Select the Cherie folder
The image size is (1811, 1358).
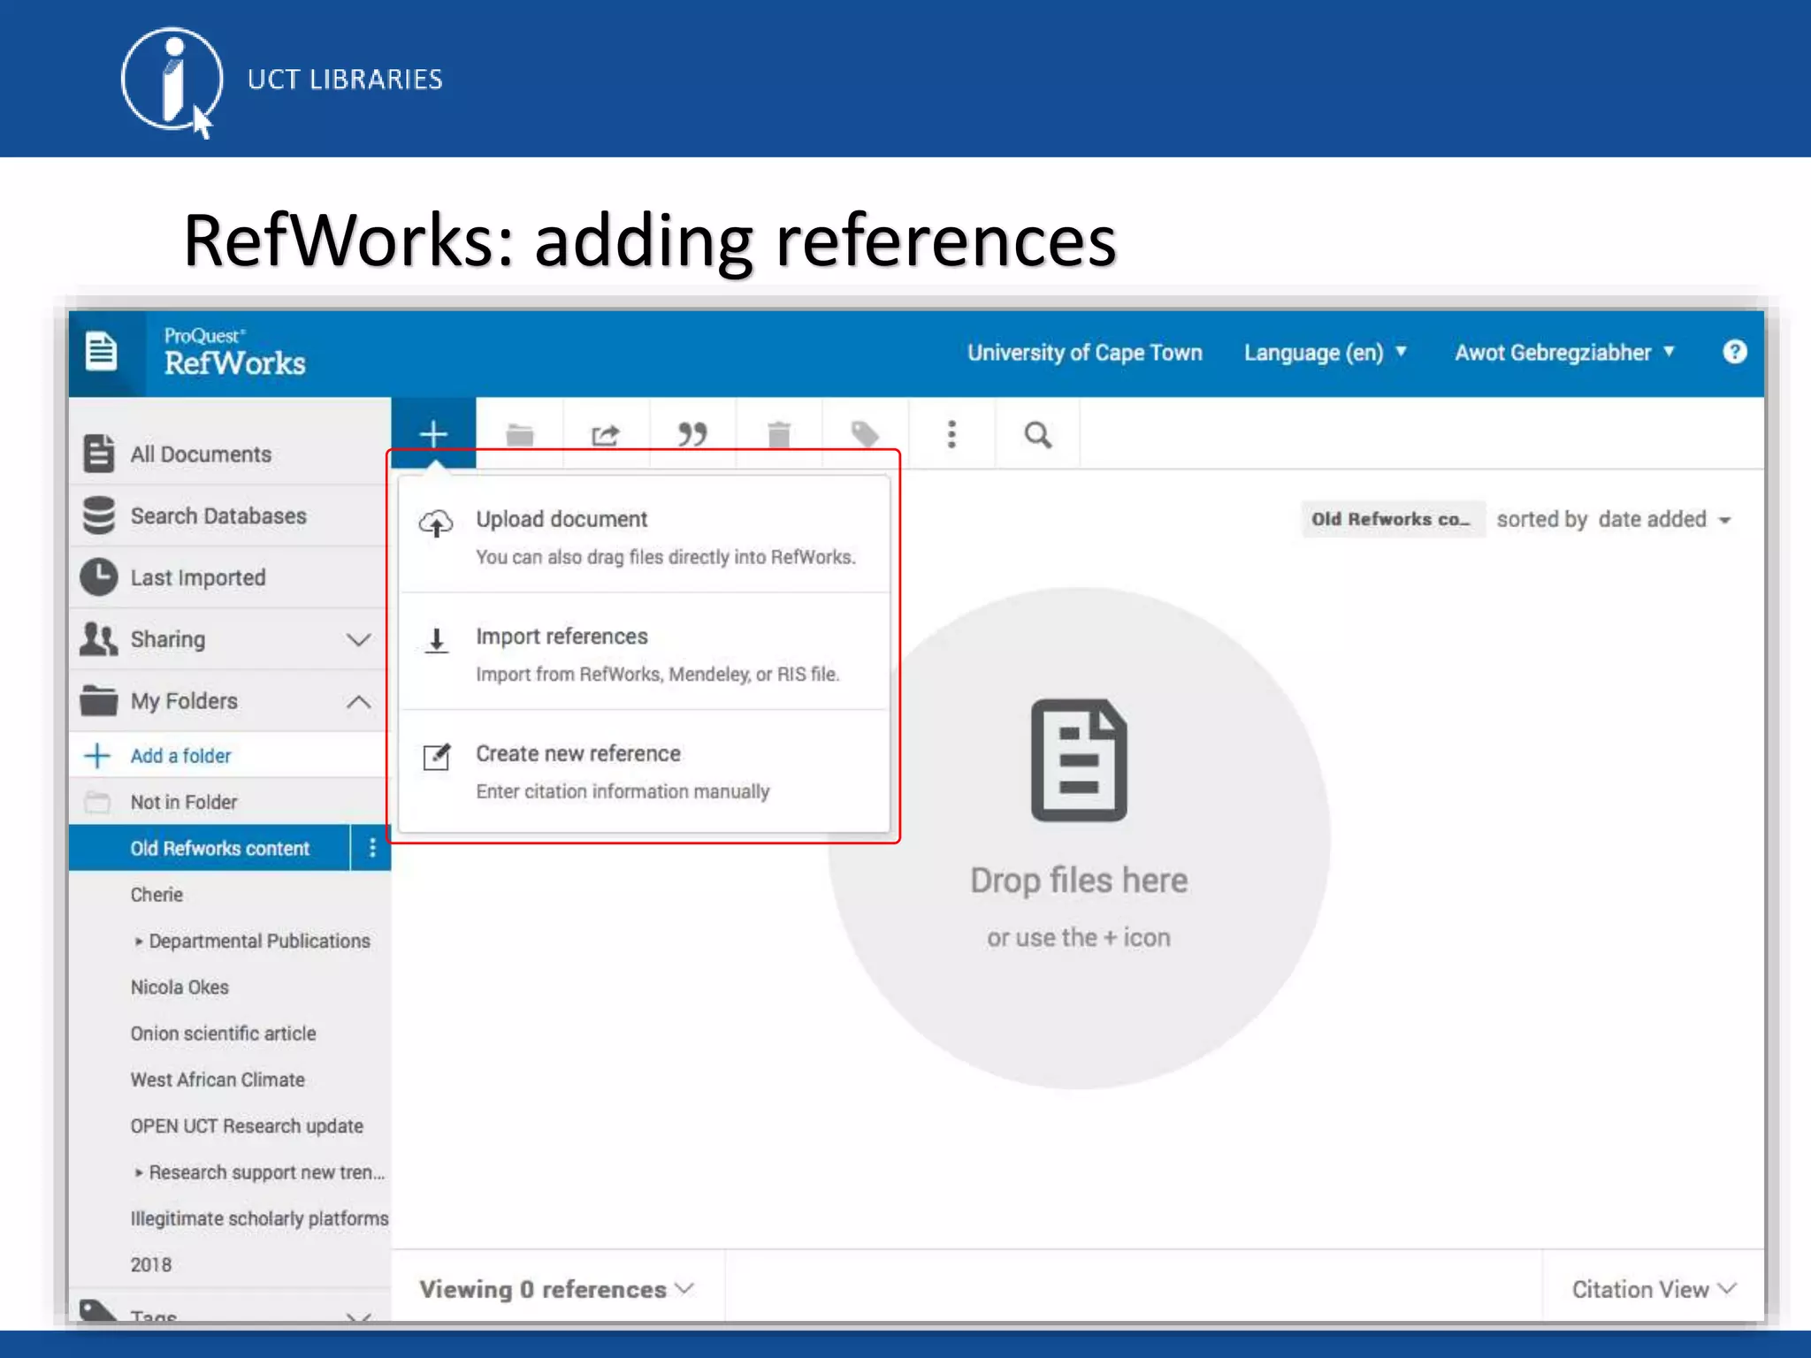[157, 895]
